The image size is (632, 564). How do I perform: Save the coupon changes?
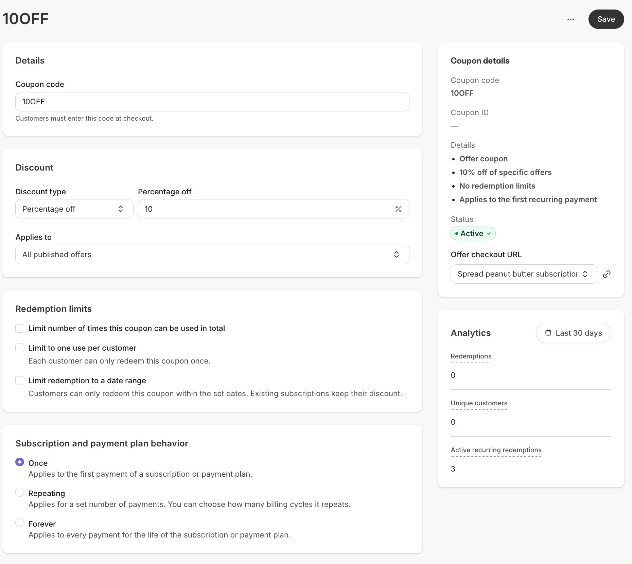[606, 19]
